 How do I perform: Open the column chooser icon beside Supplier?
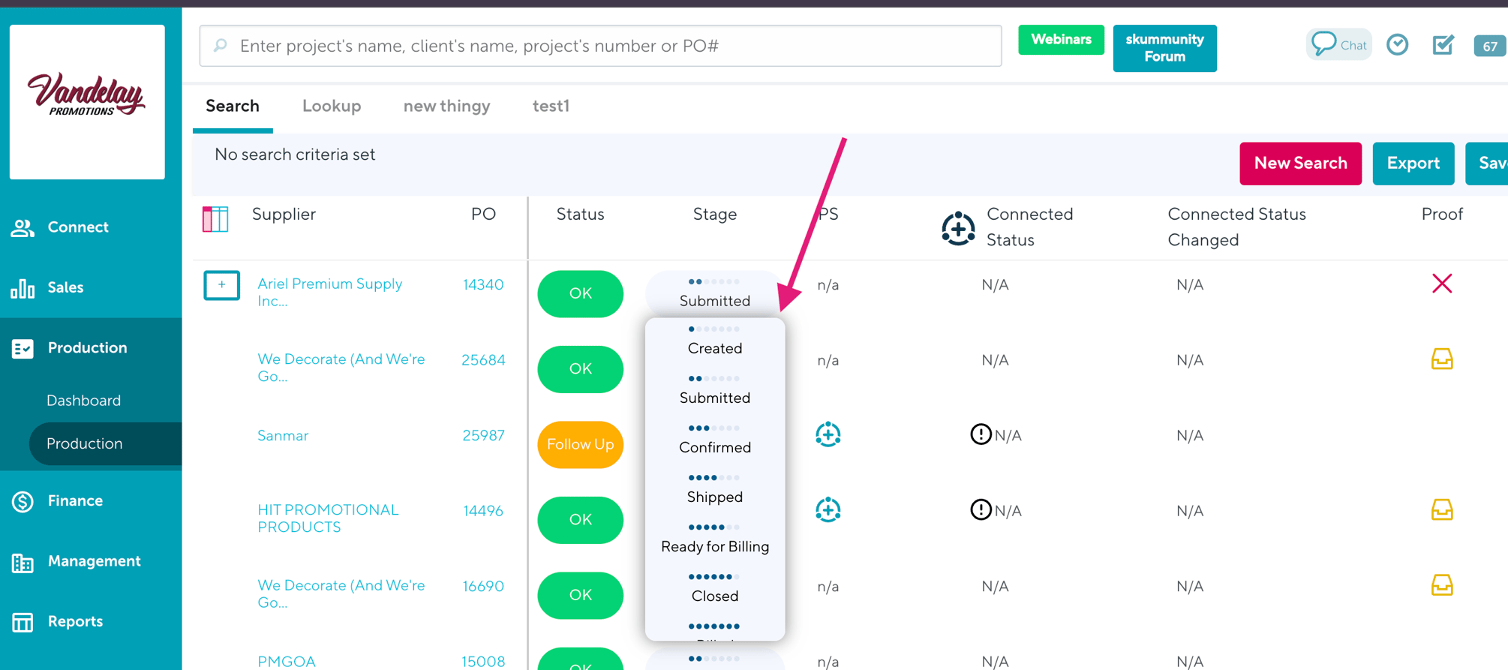(215, 219)
